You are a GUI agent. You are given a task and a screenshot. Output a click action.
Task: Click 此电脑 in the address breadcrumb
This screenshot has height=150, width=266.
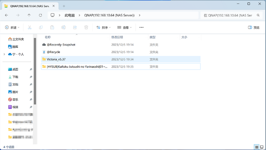pos(69,15)
